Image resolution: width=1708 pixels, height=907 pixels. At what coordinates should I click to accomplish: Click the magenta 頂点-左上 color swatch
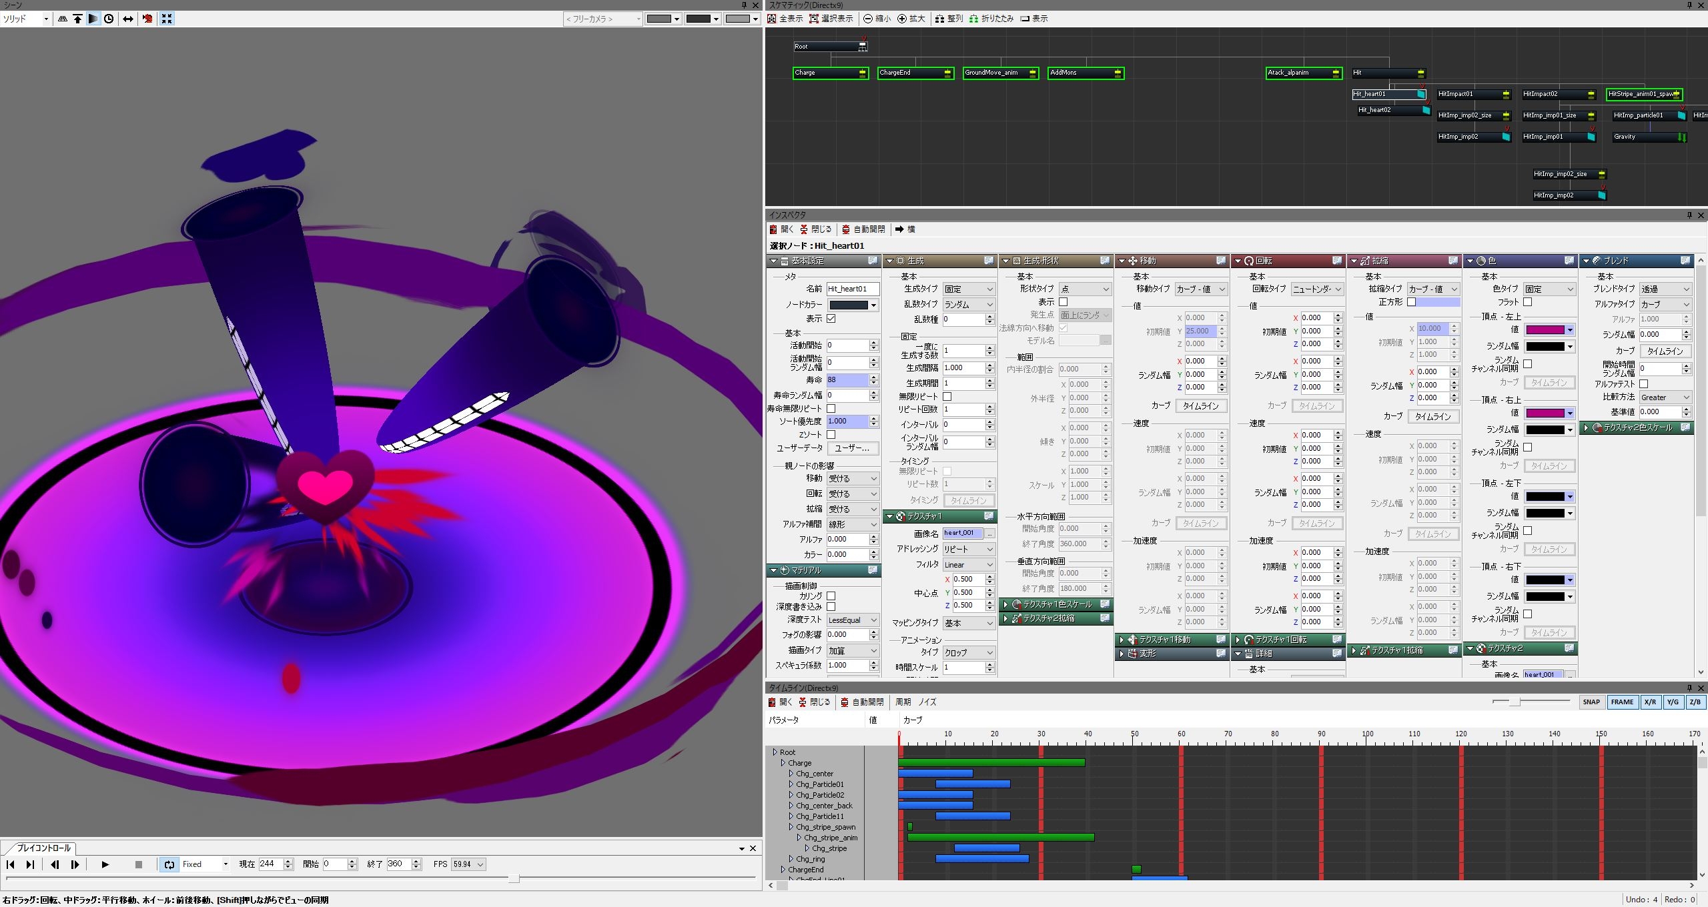[1545, 330]
